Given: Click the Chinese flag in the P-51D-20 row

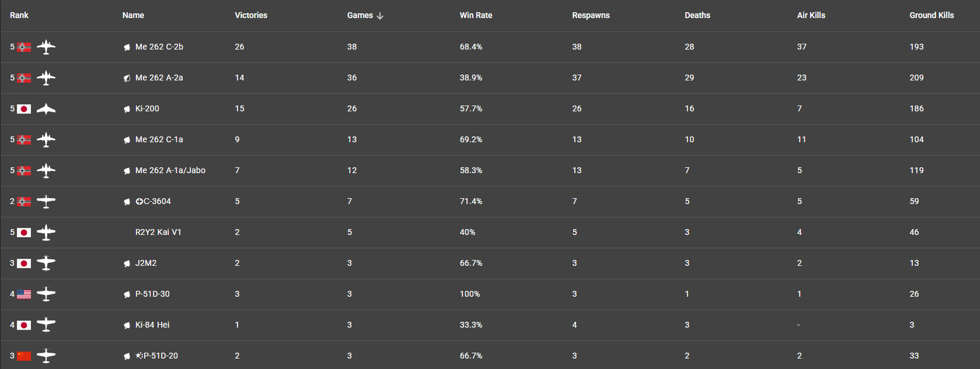Looking at the screenshot, I should tap(24, 356).
